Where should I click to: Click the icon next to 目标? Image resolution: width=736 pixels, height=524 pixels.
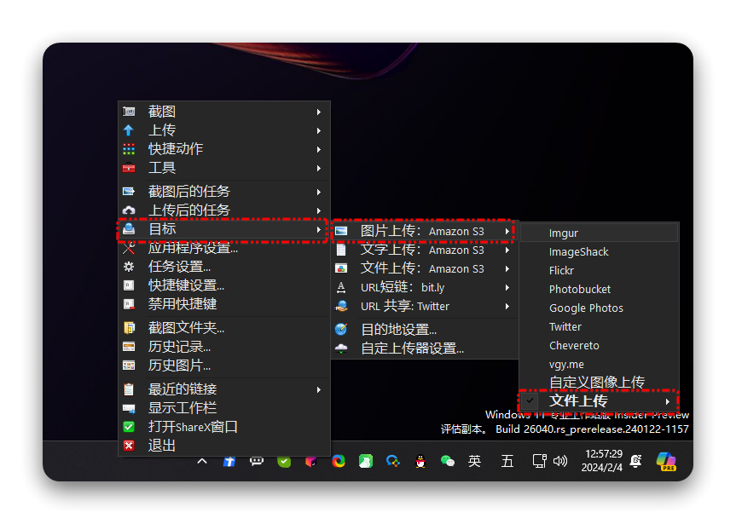129,229
